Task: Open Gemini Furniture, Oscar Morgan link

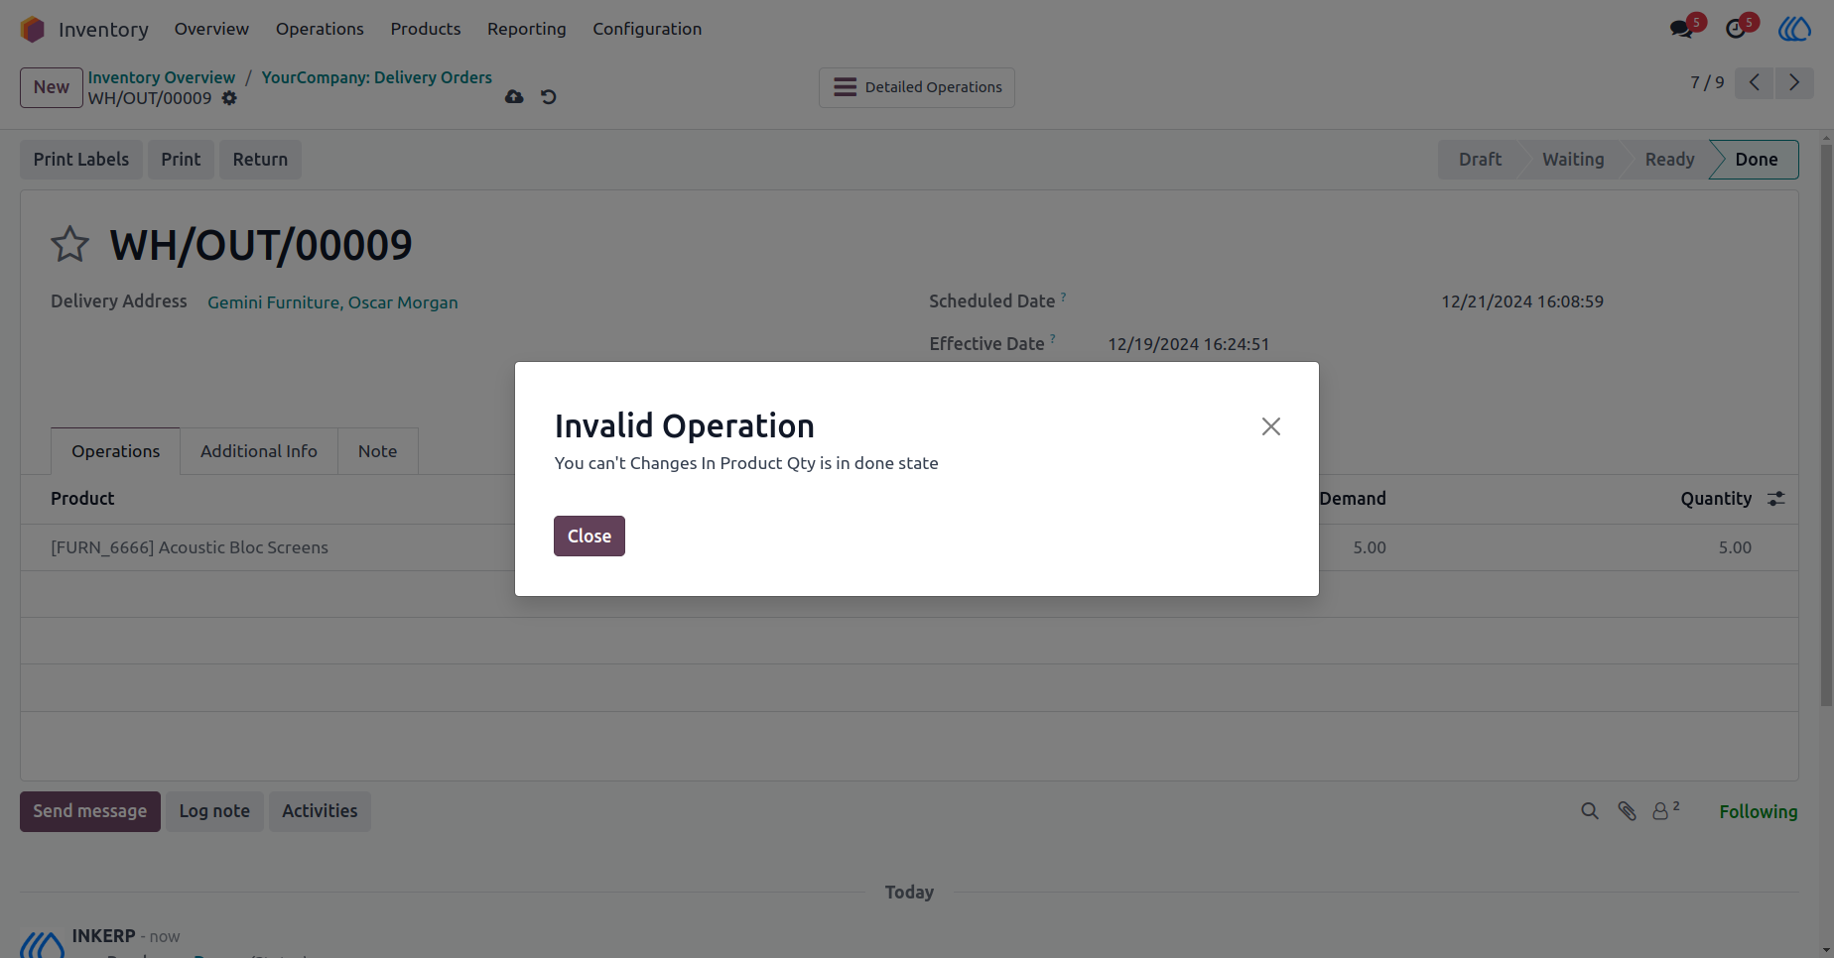Action: (332, 302)
